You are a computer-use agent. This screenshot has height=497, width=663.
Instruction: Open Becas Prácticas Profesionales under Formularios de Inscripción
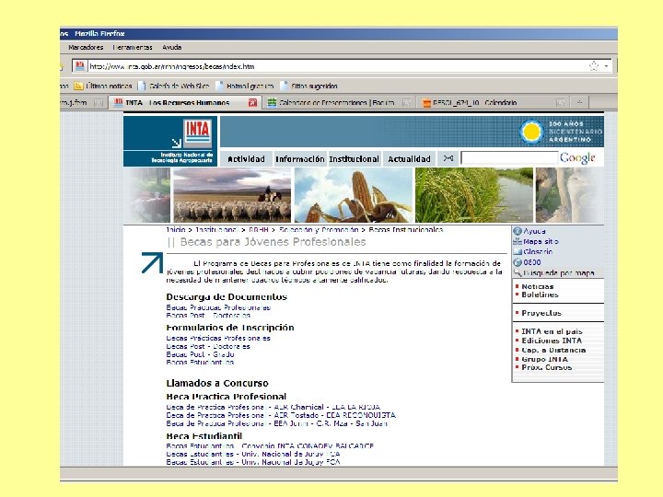pyautogui.click(x=218, y=338)
